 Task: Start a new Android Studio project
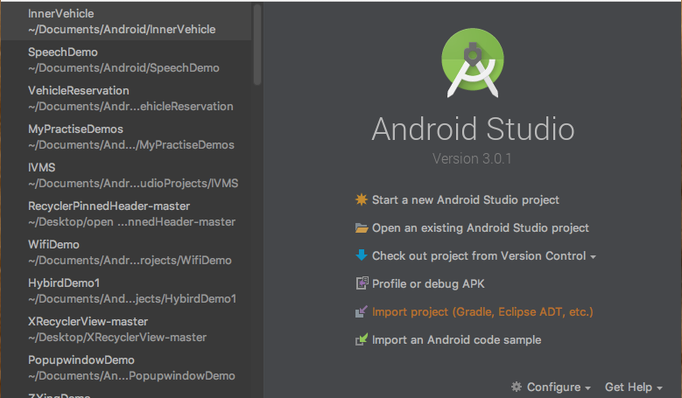(x=465, y=199)
